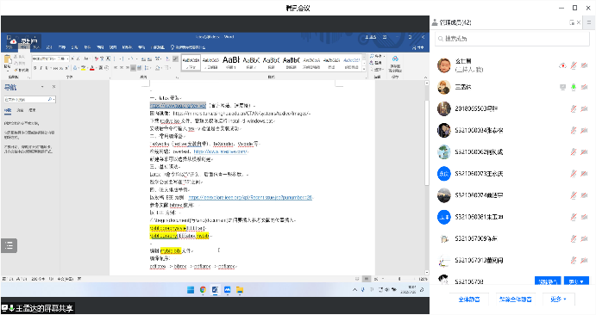Click blue unmute button on last participant row
Image resolution: width=596 pixels, height=315 pixels.
[x=548, y=281]
